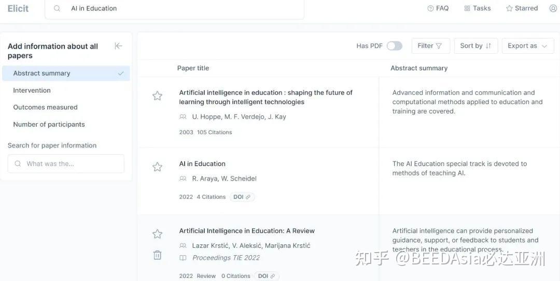The width and height of the screenshot is (560, 281).
Task: Open DOI link of Araya paper
Action: pos(242,197)
